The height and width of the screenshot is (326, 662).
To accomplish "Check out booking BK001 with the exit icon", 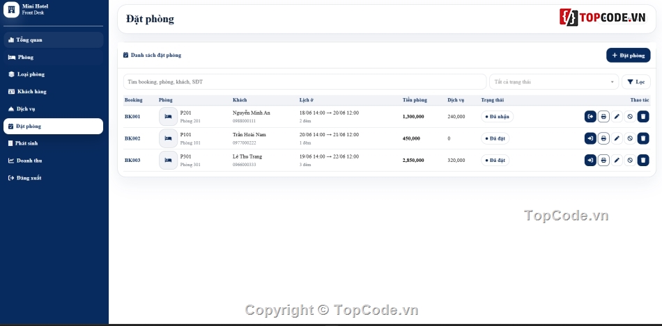I will click(590, 117).
